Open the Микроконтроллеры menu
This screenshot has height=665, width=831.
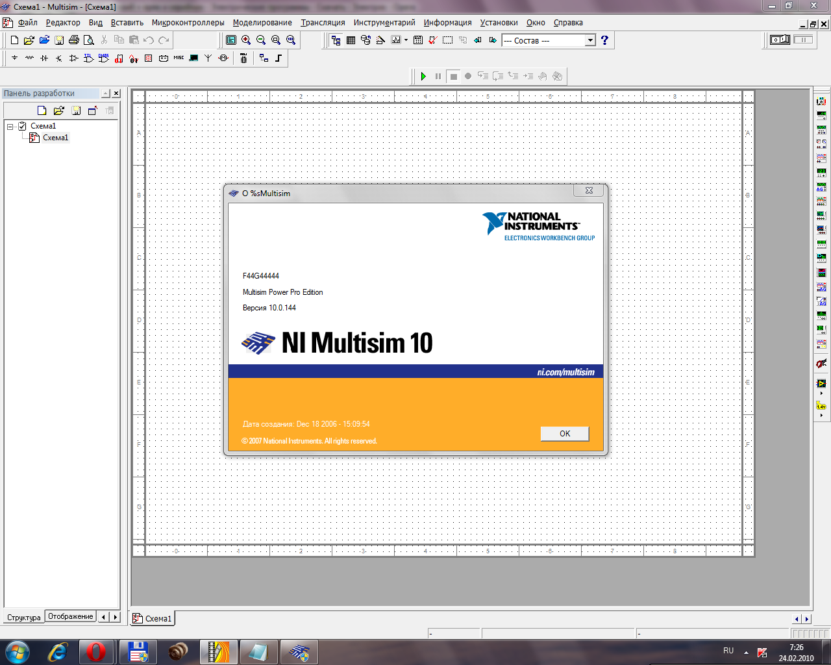[x=188, y=23]
